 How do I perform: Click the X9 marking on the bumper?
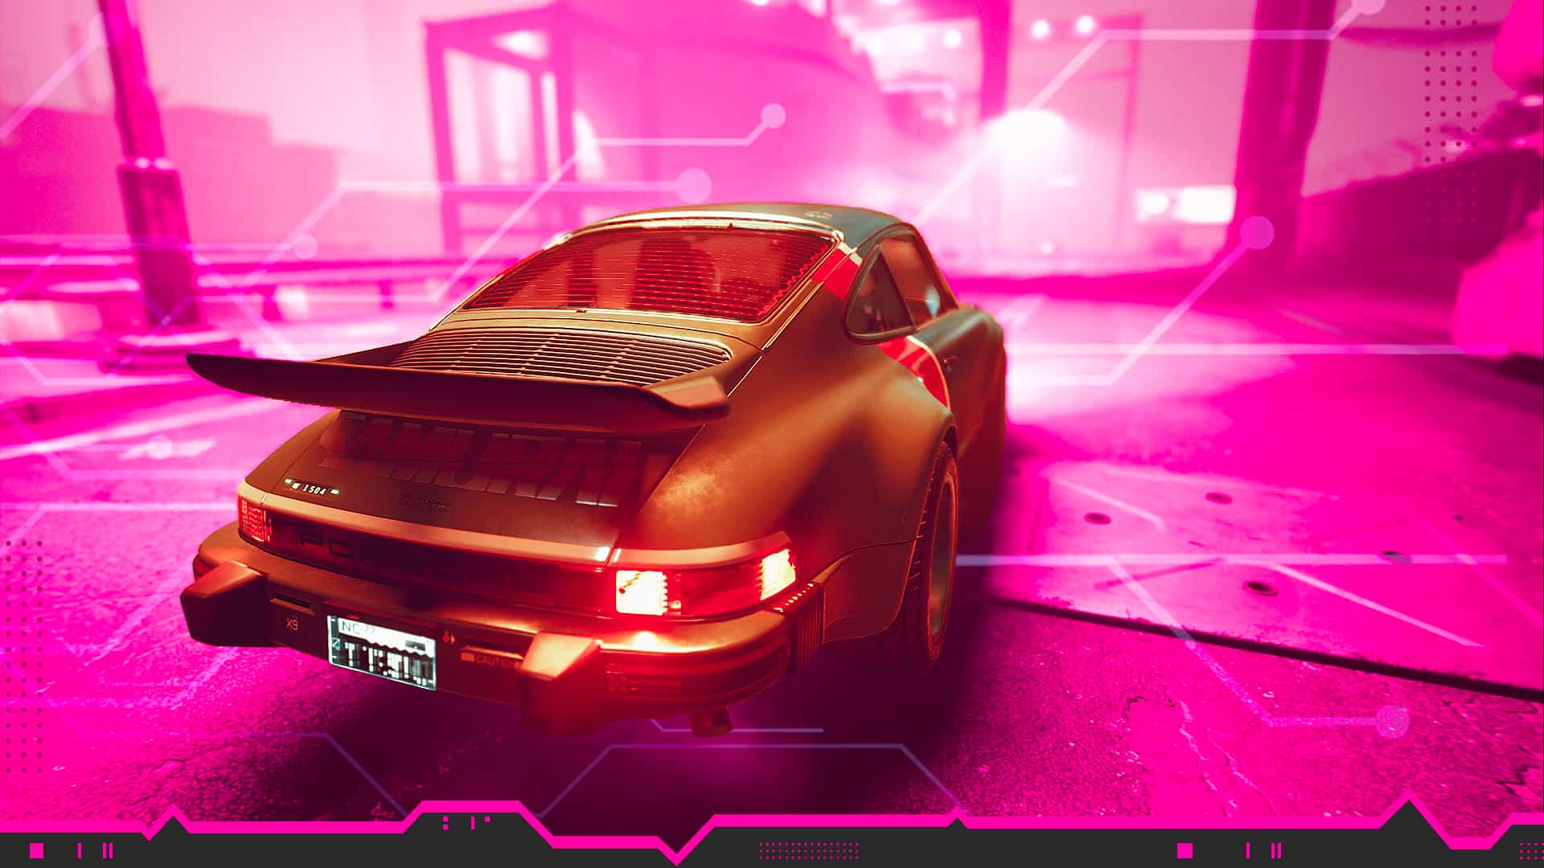click(x=291, y=623)
